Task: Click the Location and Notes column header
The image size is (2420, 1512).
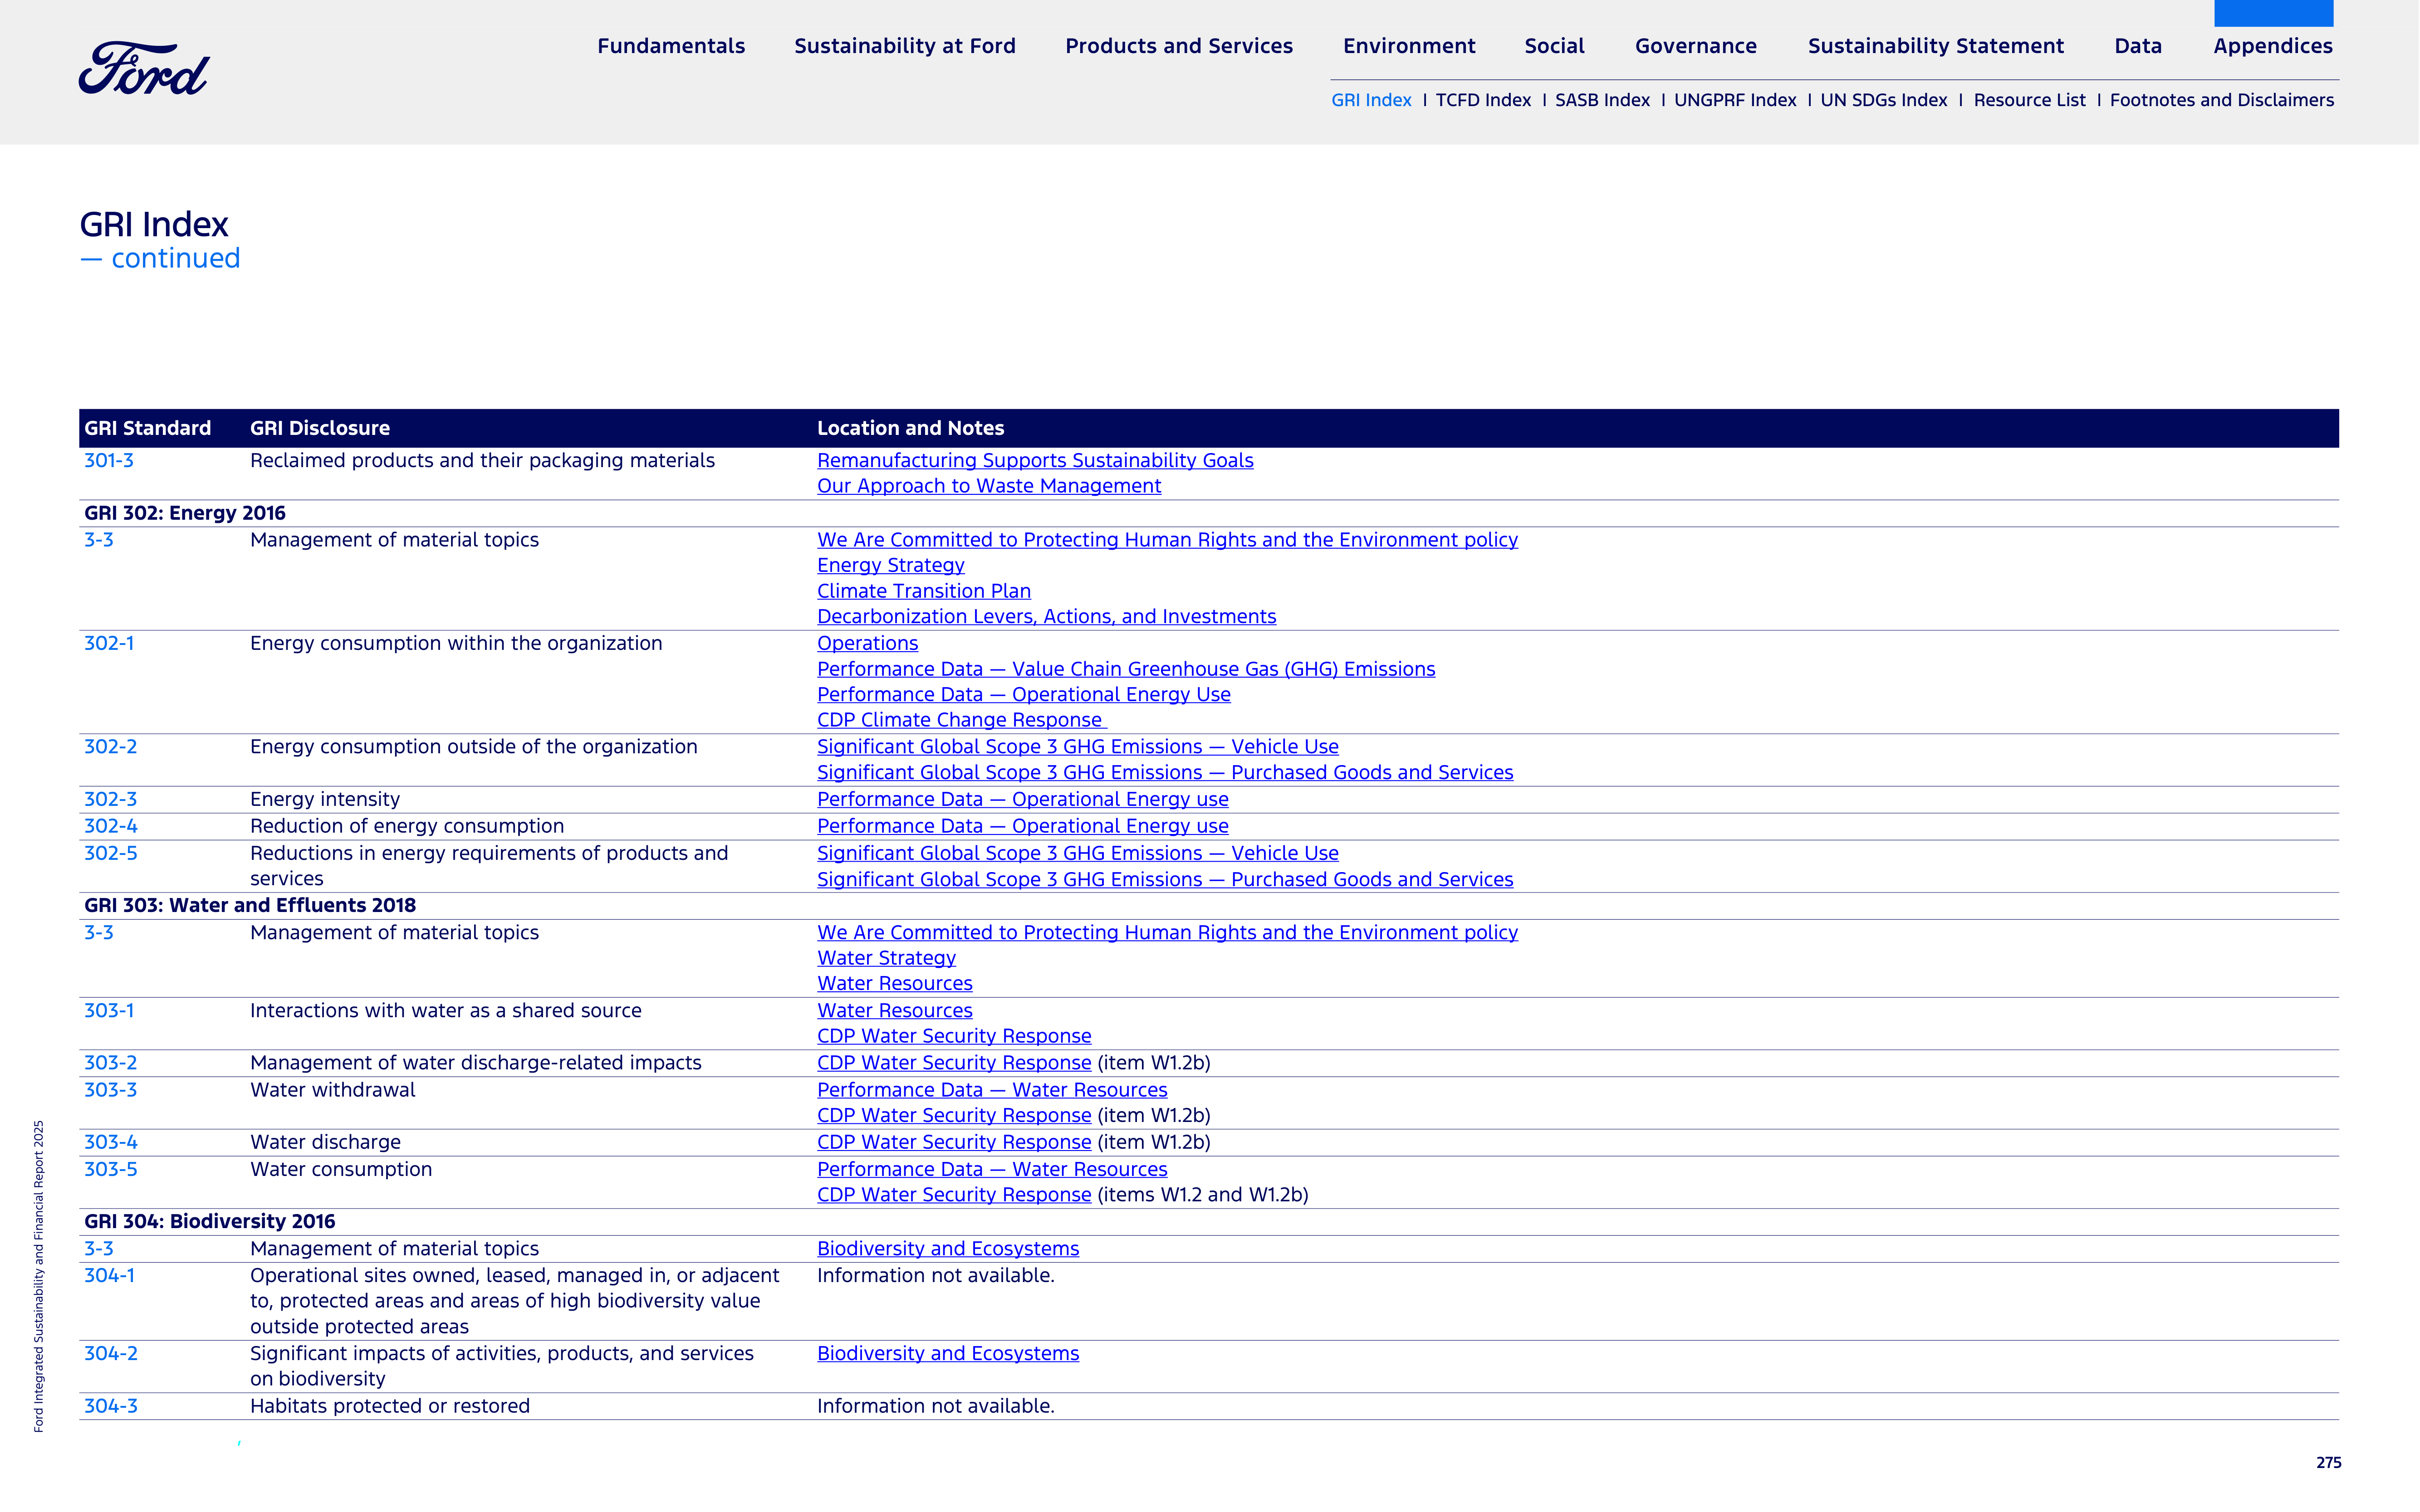Action: click(x=911, y=428)
